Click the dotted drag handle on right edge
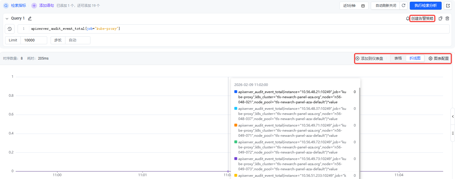The width and height of the screenshot is (455, 179). pos(453,133)
